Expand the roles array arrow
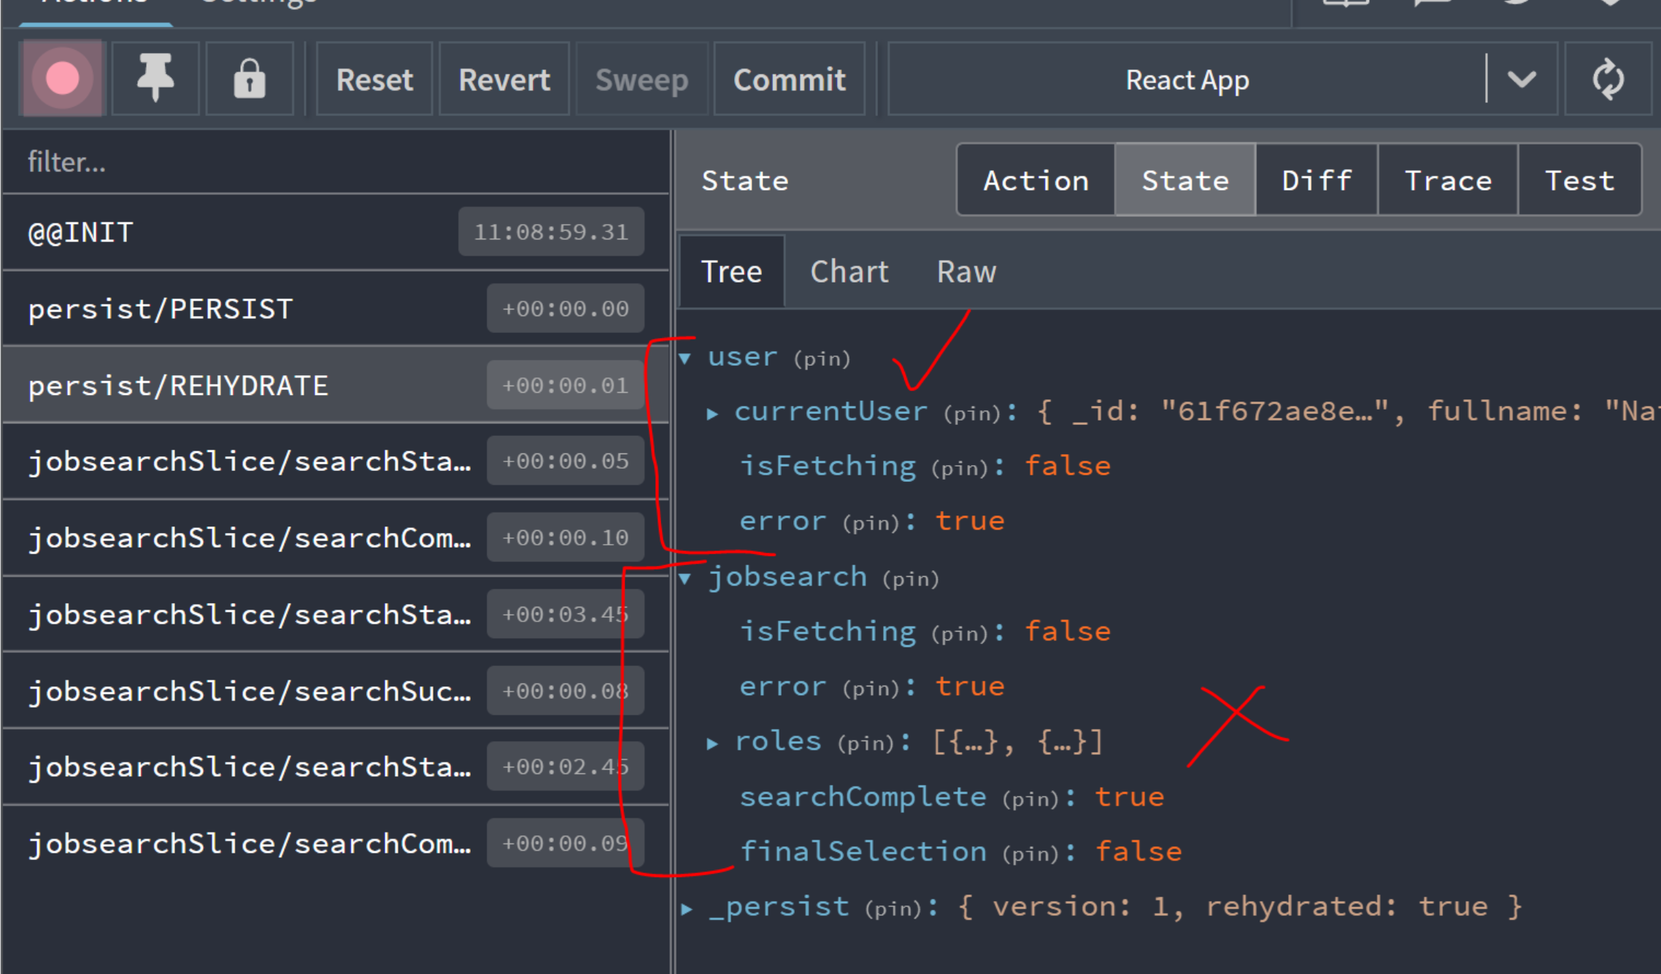The image size is (1661, 974). pos(712,743)
